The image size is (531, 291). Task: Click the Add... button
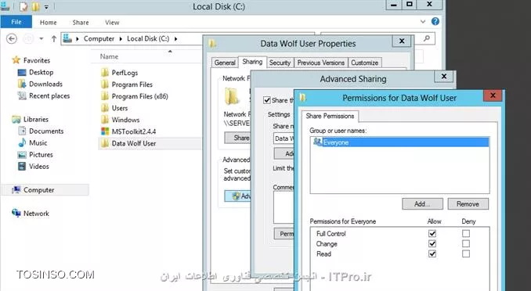point(422,203)
